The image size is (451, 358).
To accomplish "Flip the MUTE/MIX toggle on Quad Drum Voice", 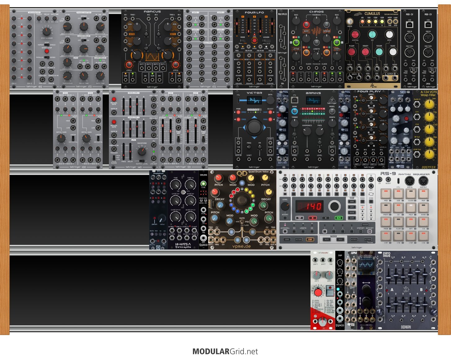I will click(x=242, y=222).
